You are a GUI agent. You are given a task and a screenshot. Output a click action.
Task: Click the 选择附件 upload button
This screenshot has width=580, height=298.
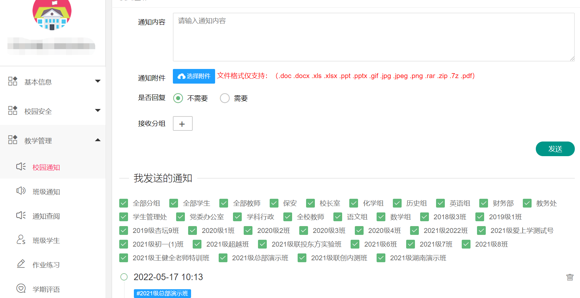[x=194, y=76]
